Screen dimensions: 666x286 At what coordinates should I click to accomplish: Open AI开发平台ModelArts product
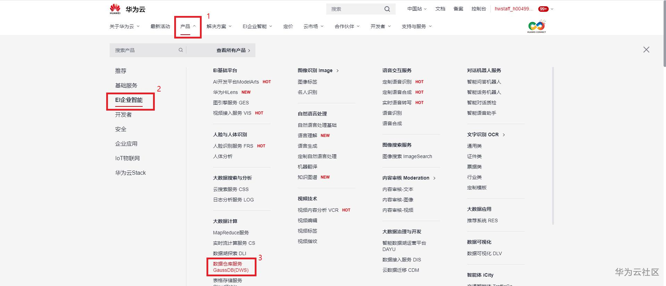click(236, 82)
